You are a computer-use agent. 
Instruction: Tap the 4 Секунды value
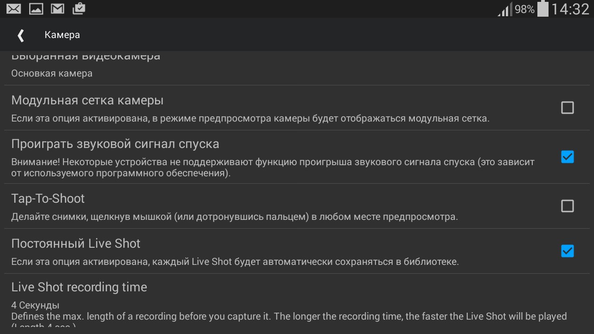(35, 305)
